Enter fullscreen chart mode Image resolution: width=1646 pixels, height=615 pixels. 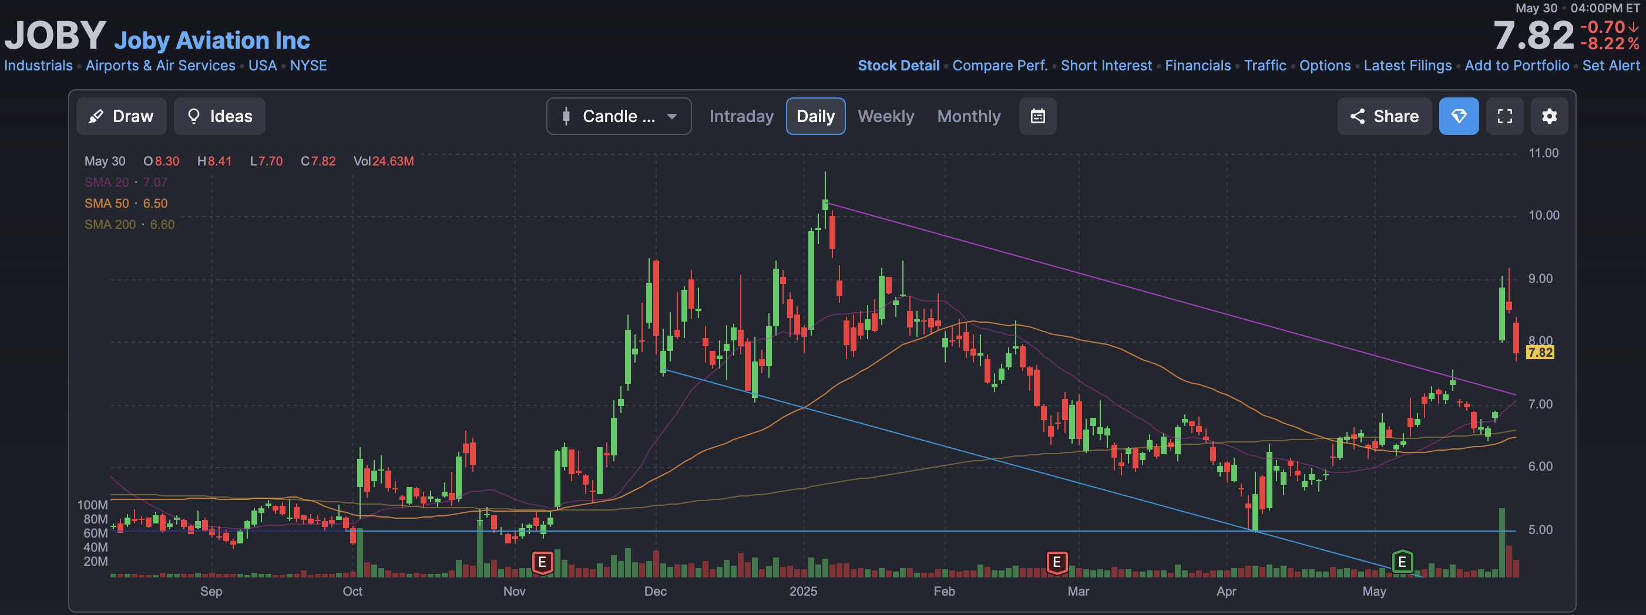tap(1505, 116)
